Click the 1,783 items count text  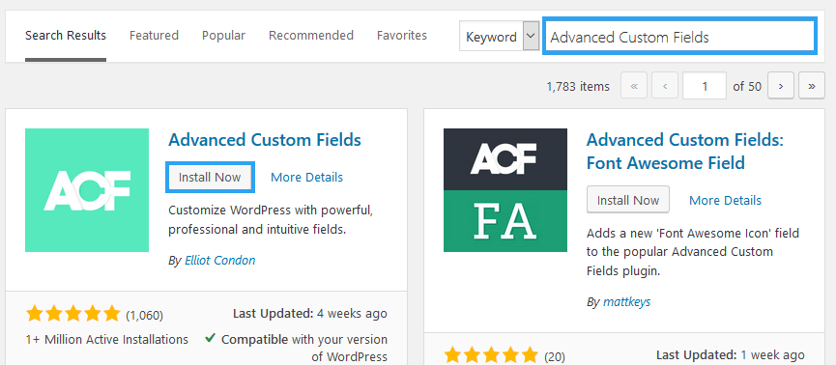coord(578,86)
